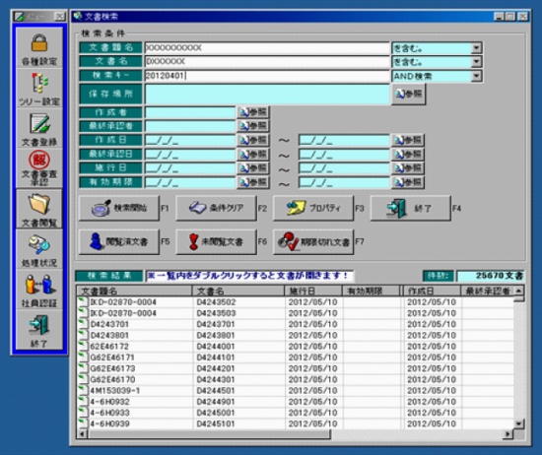Select result row D4243701

coord(297,324)
